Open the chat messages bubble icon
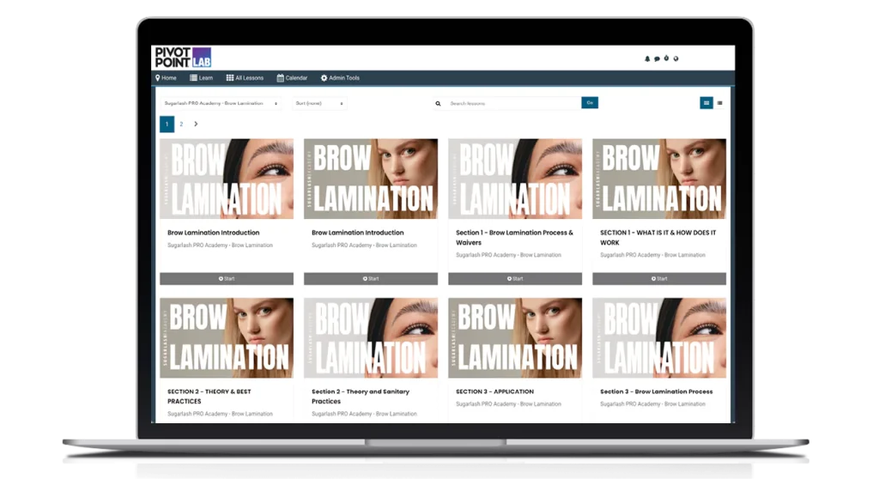The height and width of the screenshot is (479, 879). [657, 58]
